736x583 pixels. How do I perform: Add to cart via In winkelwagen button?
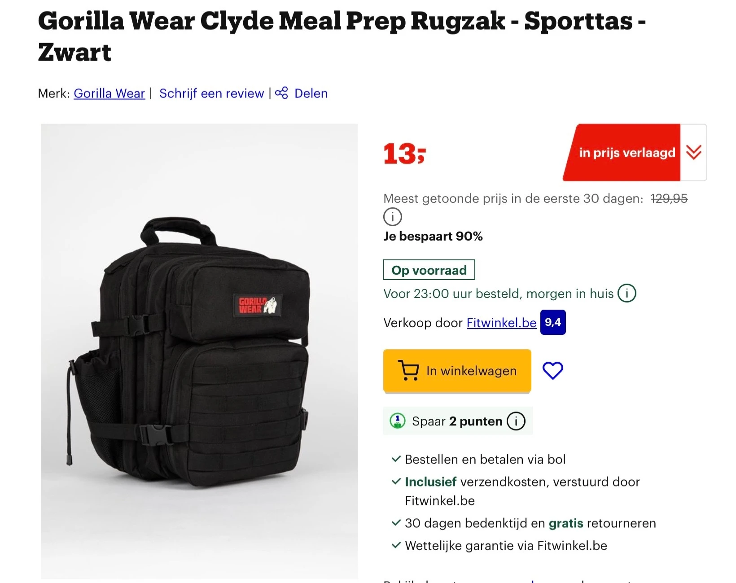(x=457, y=371)
